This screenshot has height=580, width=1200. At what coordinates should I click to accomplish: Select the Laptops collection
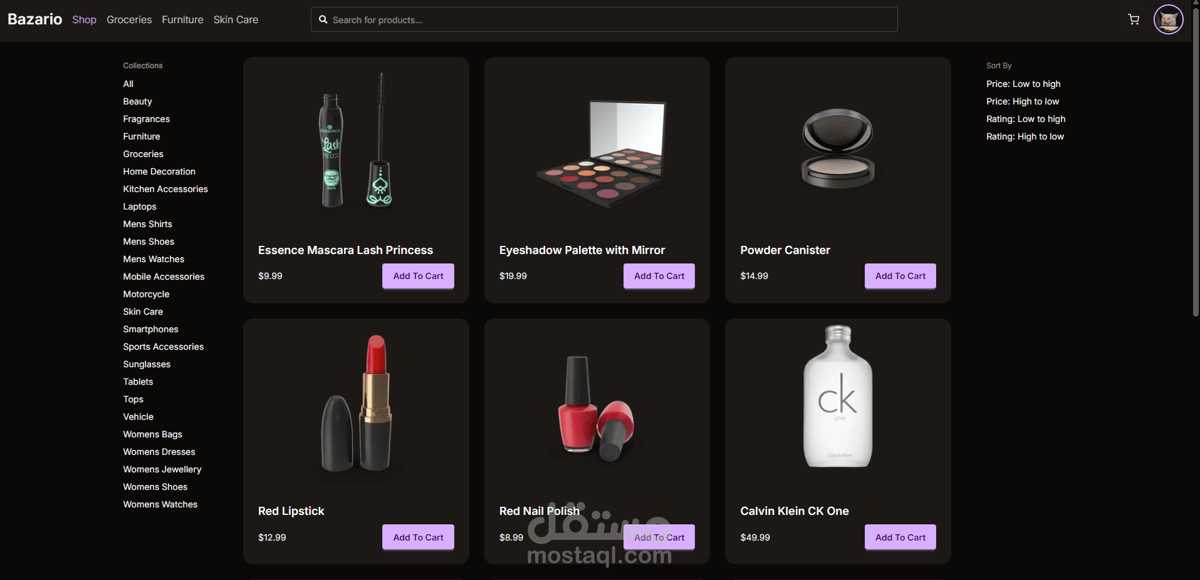[140, 206]
